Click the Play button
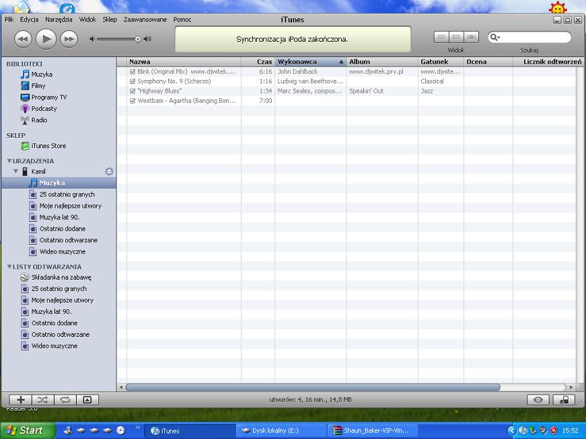Viewport: 586px width, 439px height. [46, 39]
